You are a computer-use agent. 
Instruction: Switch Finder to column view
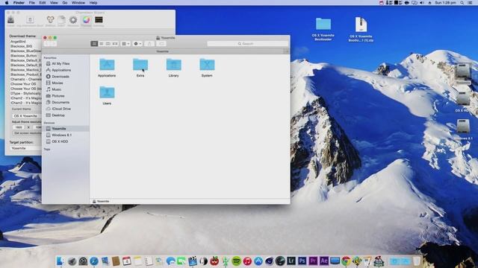pyautogui.click(x=108, y=44)
